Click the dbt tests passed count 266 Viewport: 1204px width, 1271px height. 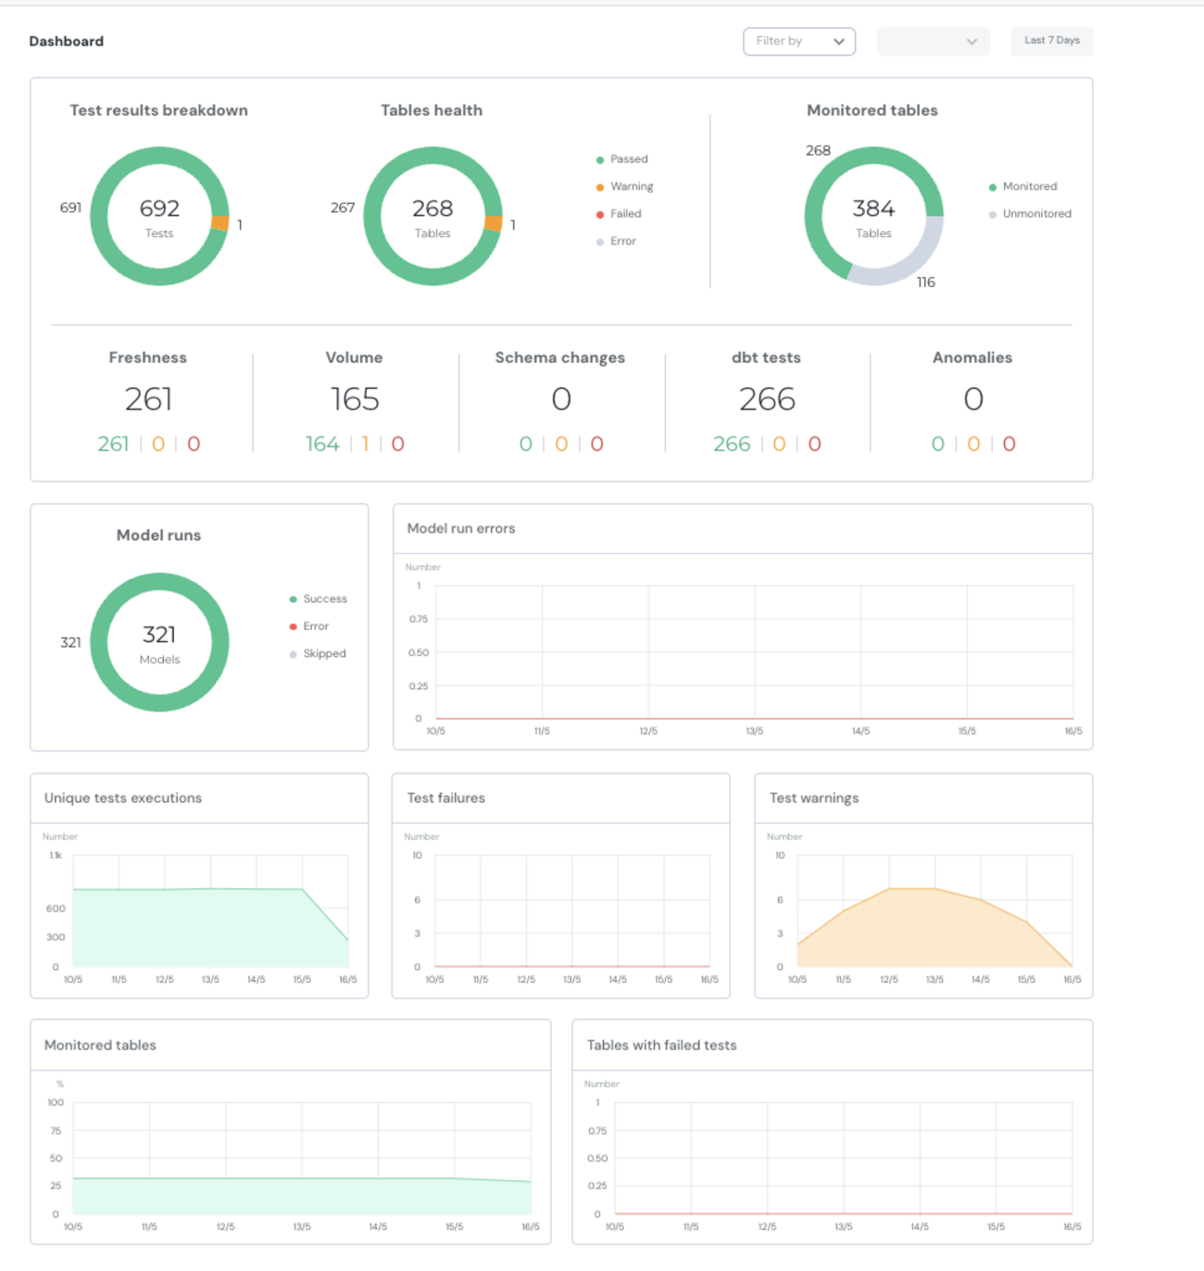pyautogui.click(x=732, y=445)
